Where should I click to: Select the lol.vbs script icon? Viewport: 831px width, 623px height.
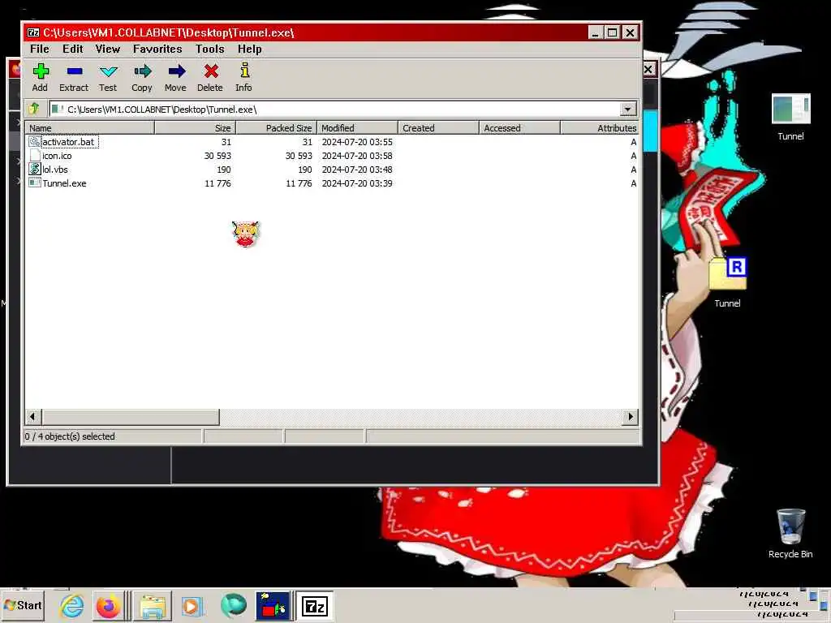[34, 169]
